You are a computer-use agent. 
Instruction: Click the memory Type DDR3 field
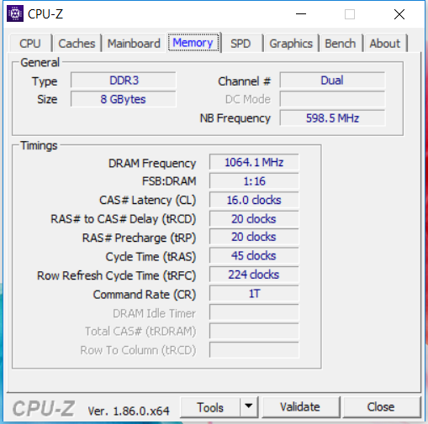click(124, 81)
